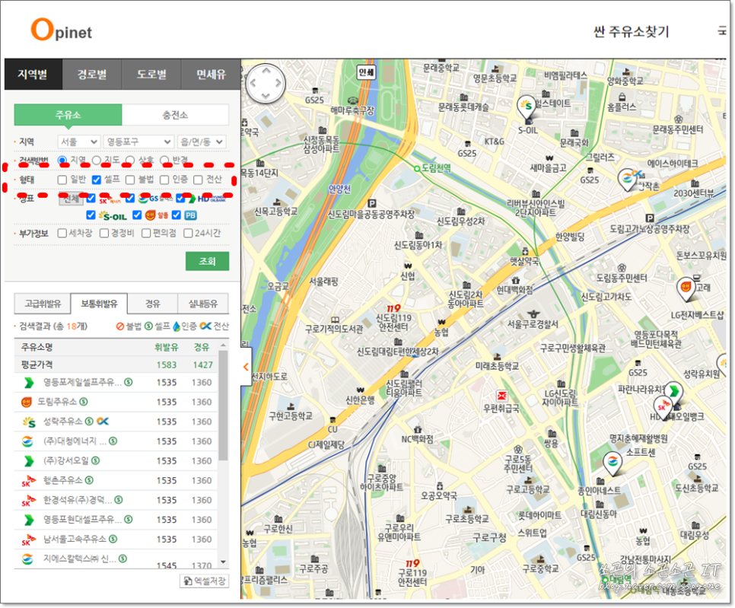735x608 pixels.
Task: Open (주)강서오일 in the results list
Action: pos(66,461)
